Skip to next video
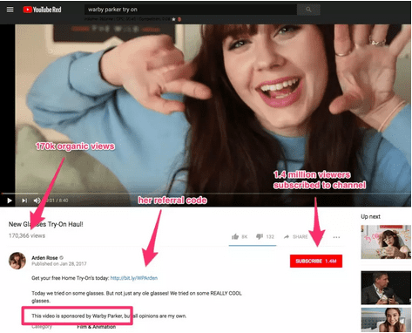 click(24, 200)
